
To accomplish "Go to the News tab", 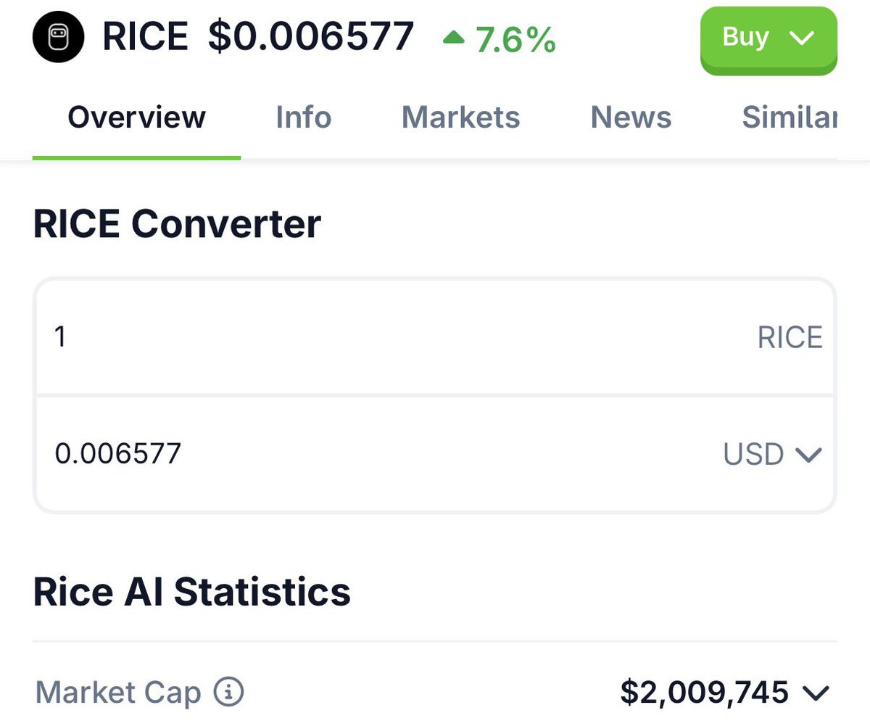I will pyautogui.click(x=631, y=117).
